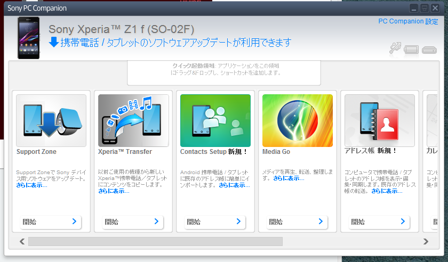Show more for アドレス帳 description
Image resolution: width=448 pixels, height=262 pixels.
387,191
